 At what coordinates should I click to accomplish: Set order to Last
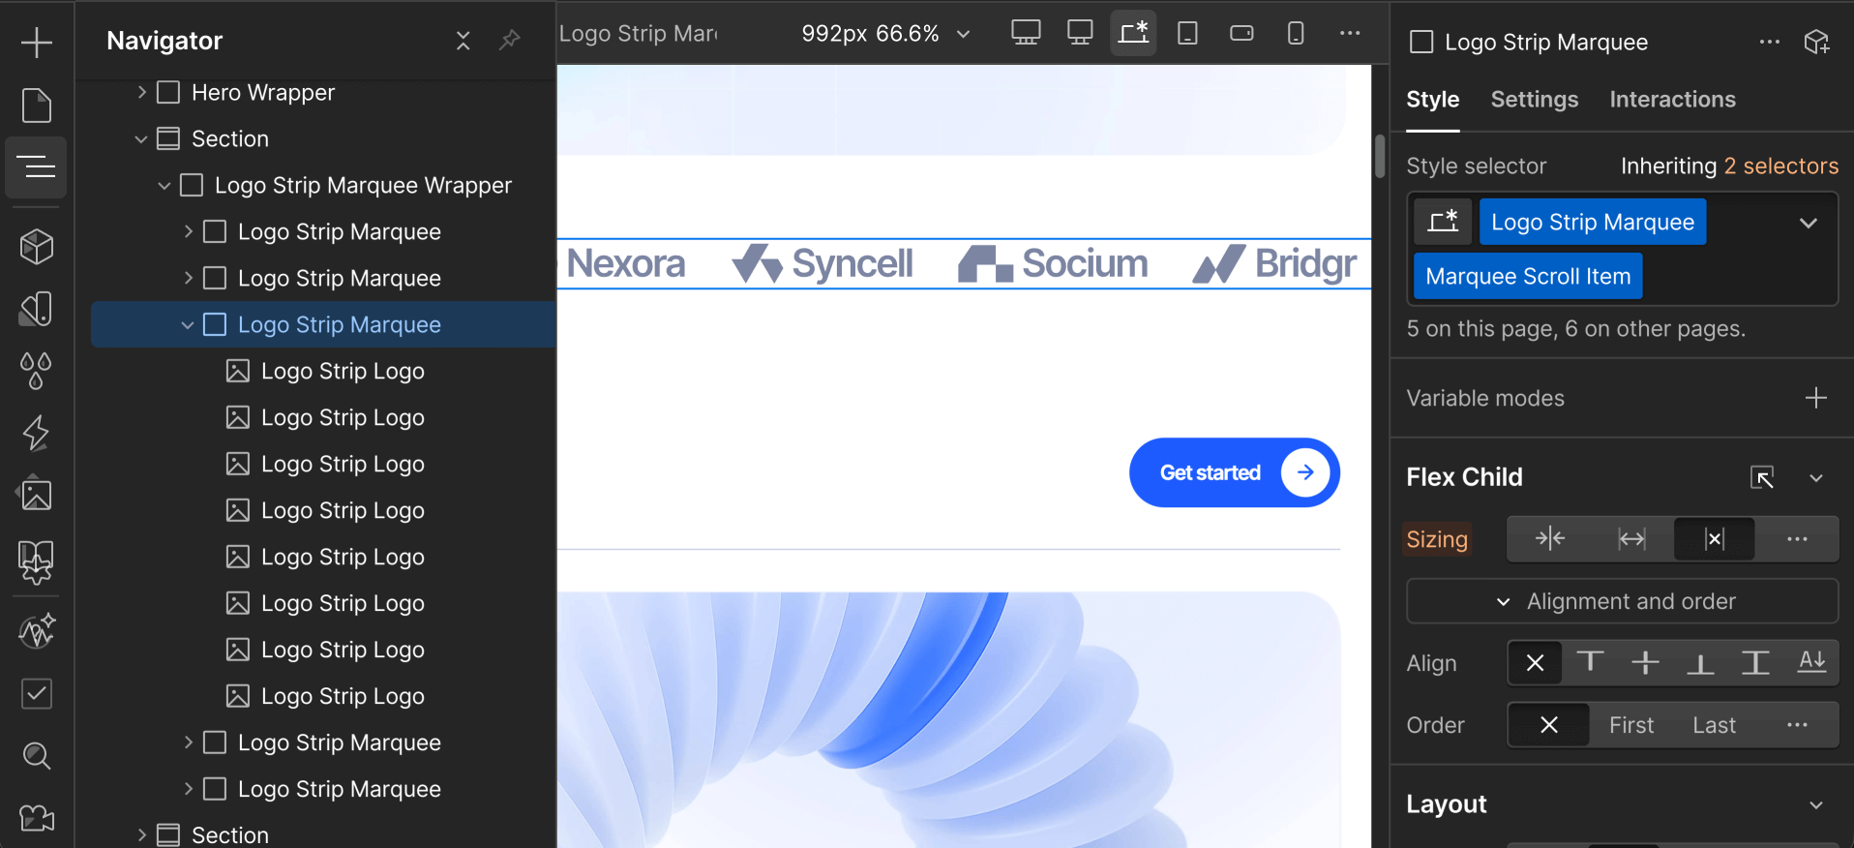[1714, 725]
